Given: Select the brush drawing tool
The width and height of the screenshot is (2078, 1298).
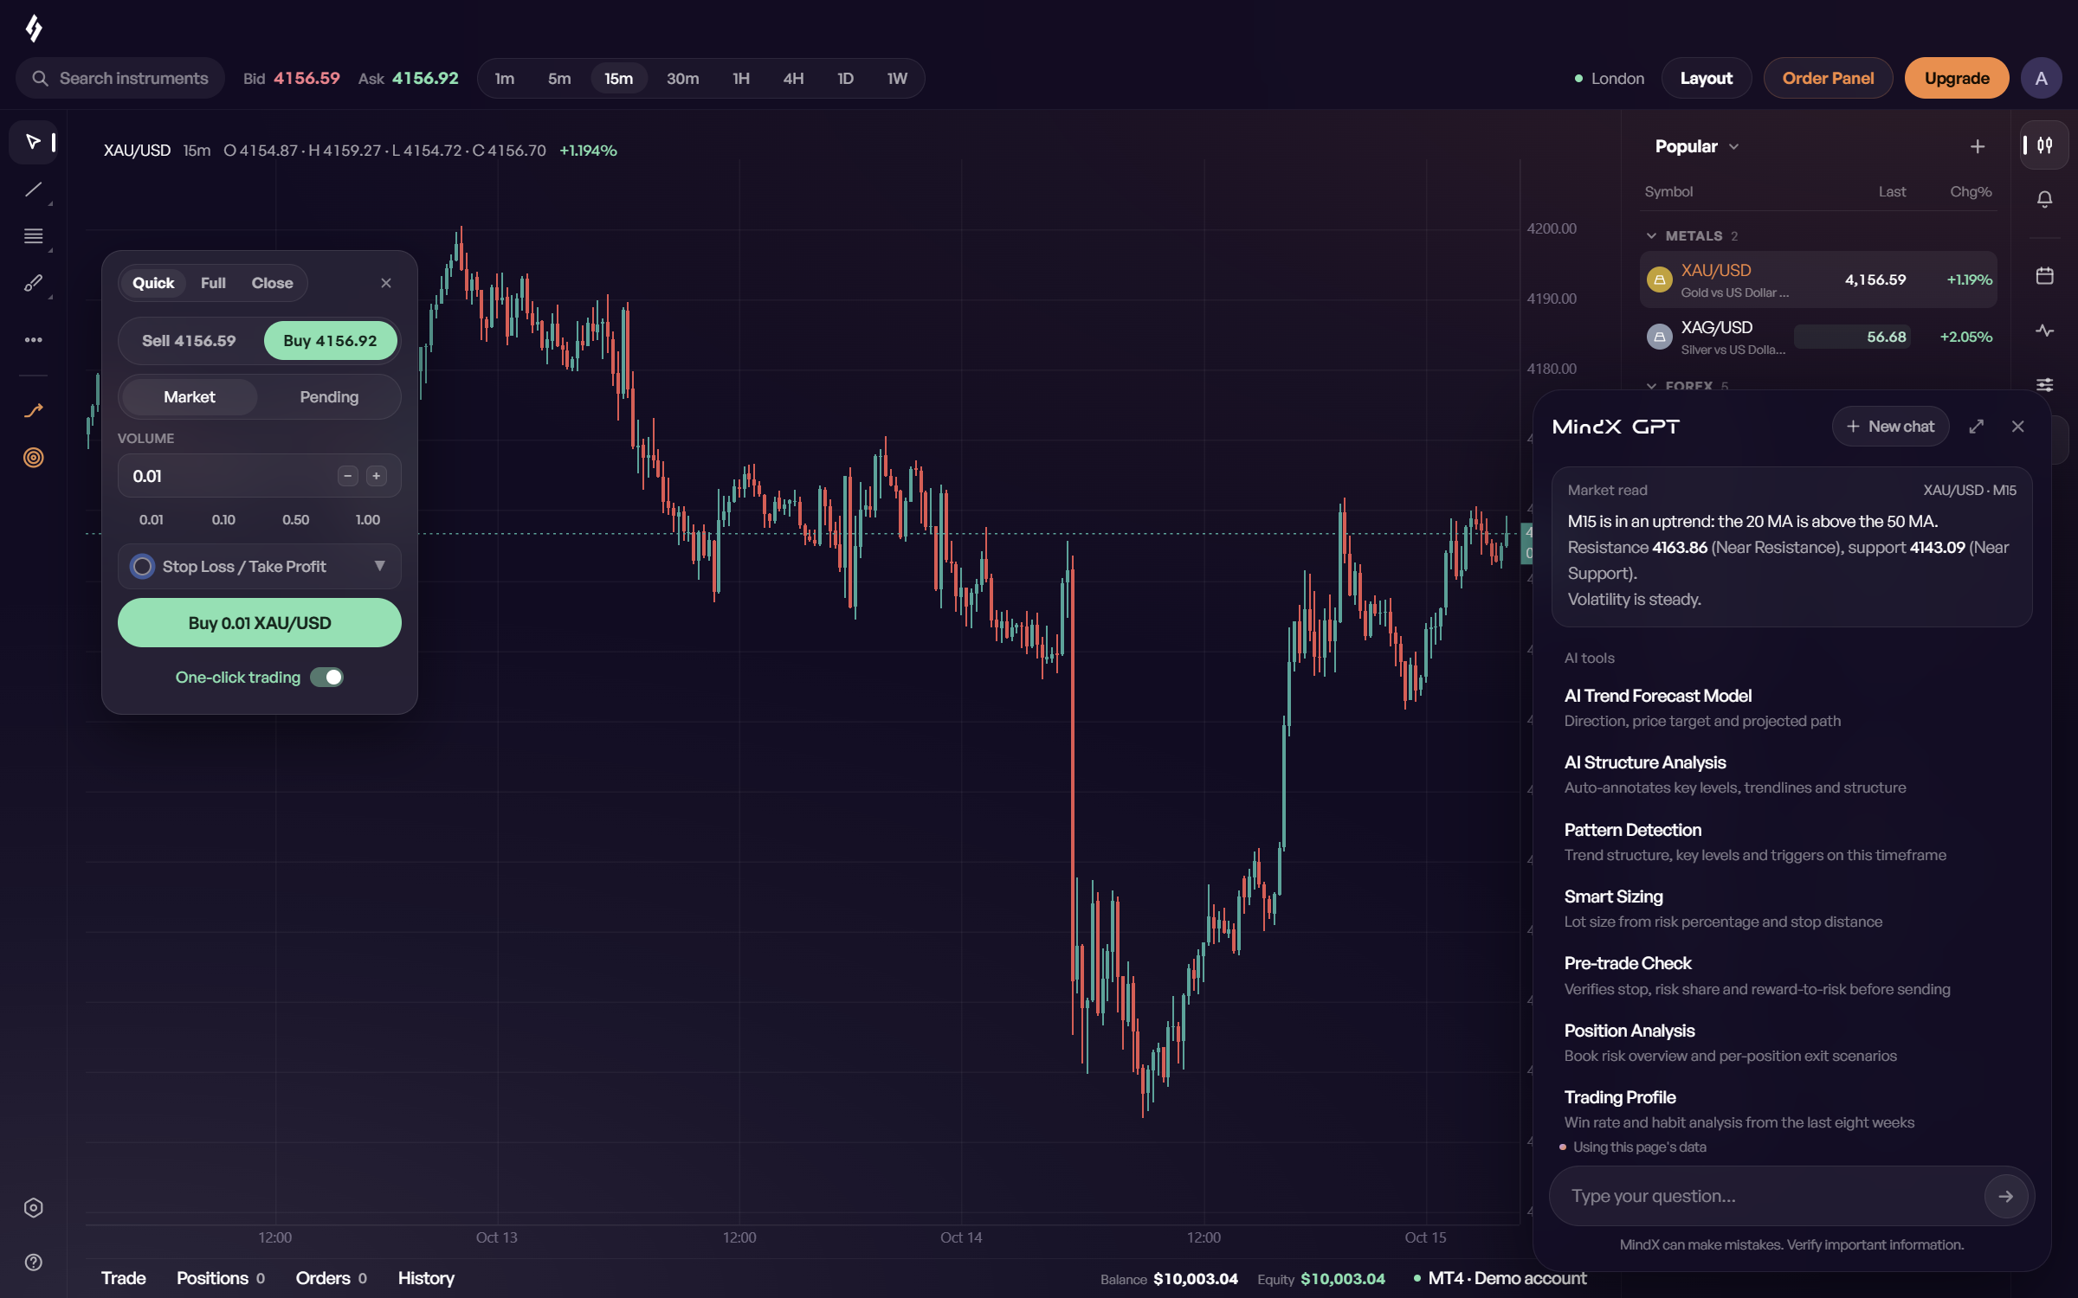Looking at the screenshot, I should pyautogui.click(x=34, y=284).
